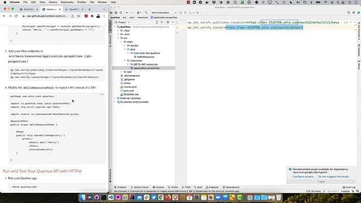Open Terminal tool window
This screenshot has height=203, width=361.
158,187
